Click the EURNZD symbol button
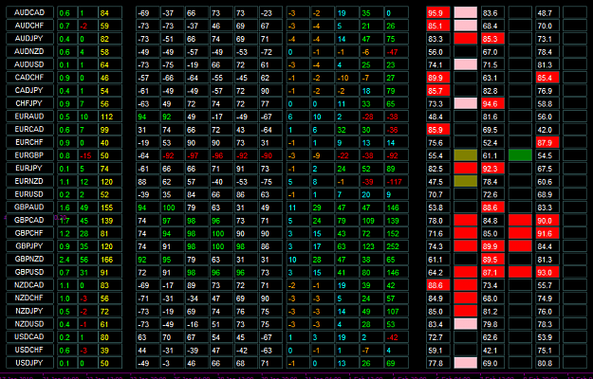Viewport: 593px width, 379px height. 29,181
